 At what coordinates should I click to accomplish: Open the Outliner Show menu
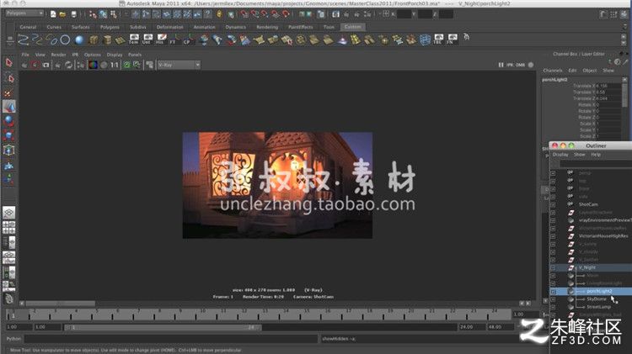[x=579, y=155]
